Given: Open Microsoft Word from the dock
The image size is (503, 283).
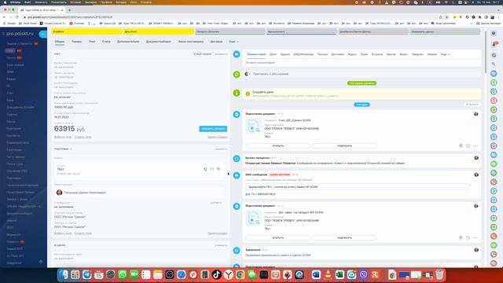Looking at the screenshot, I should pos(316,274).
